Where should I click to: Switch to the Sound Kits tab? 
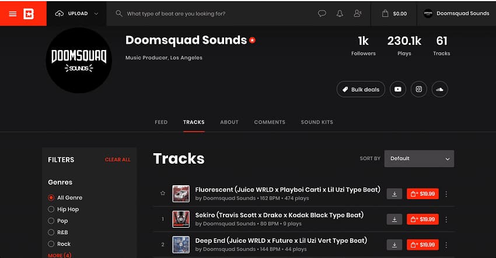317,122
